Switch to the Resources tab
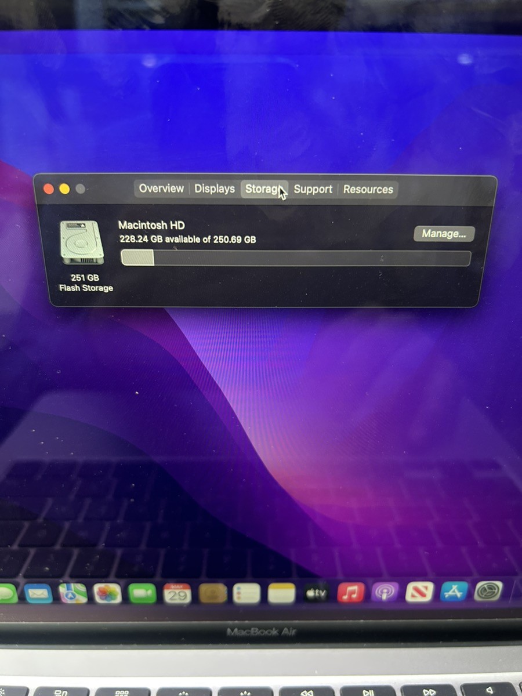The height and width of the screenshot is (696, 522). point(368,189)
